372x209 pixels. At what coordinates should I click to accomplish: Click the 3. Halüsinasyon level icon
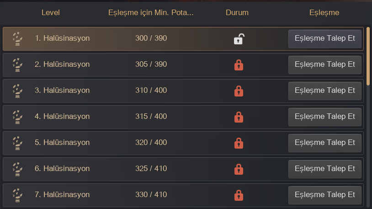pyautogui.click(x=17, y=91)
